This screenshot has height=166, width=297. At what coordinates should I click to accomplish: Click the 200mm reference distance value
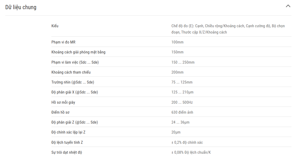click(x=177, y=72)
